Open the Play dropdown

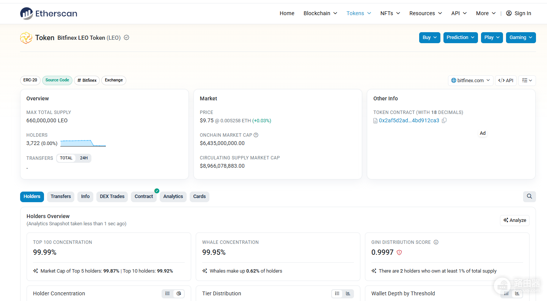[x=492, y=37]
